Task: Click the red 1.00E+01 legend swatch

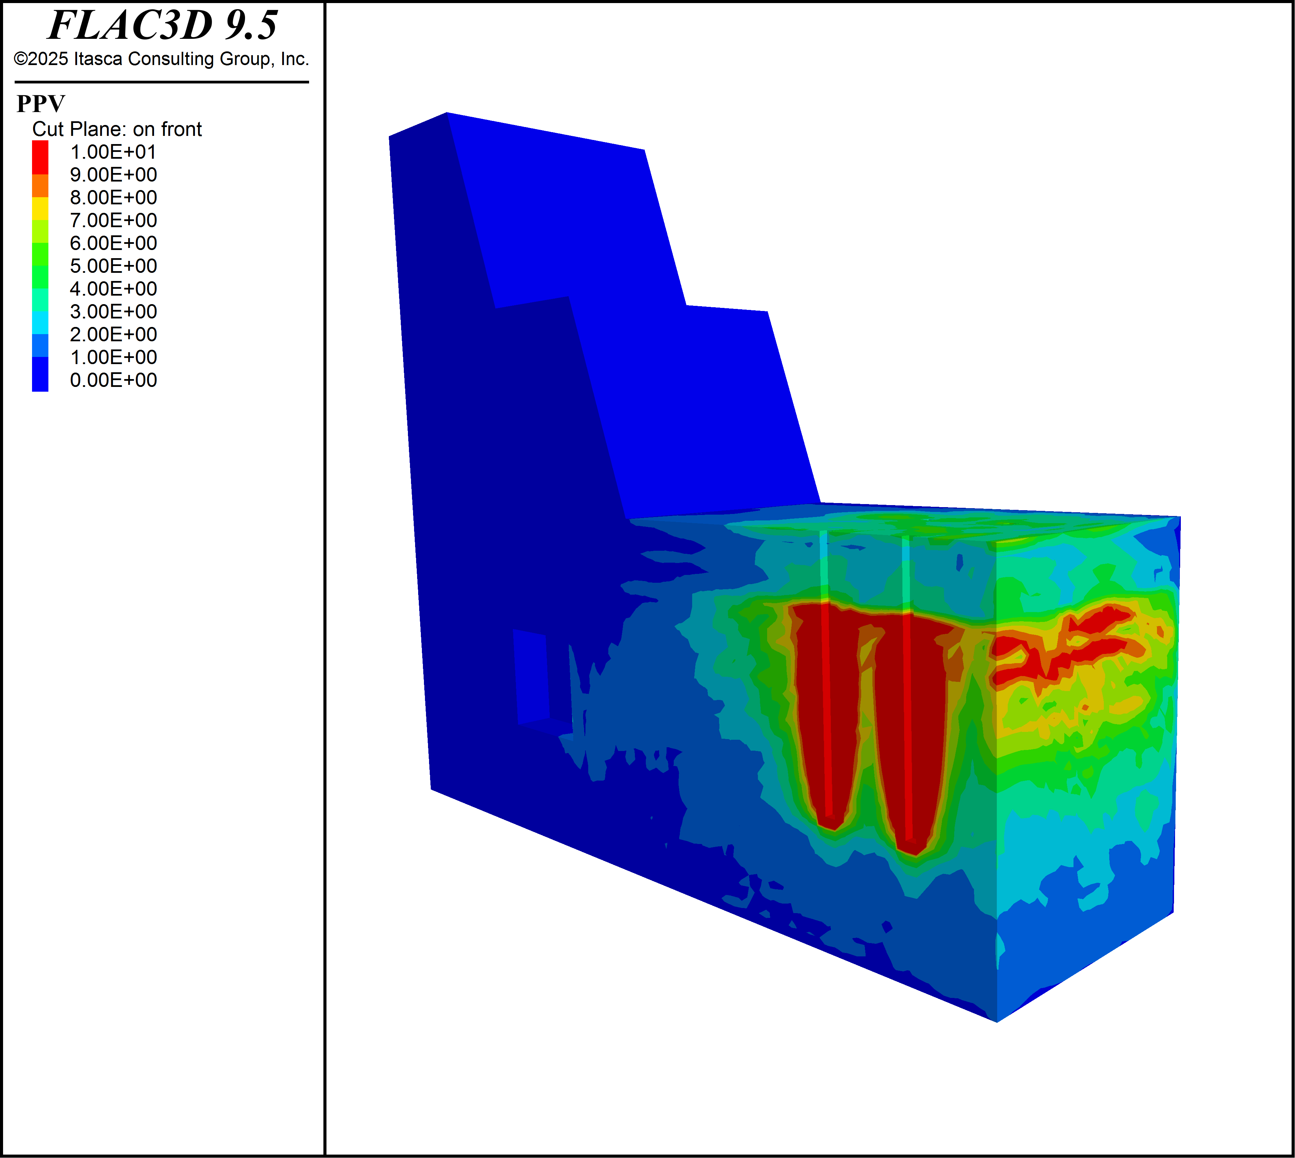Action: [40, 157]
